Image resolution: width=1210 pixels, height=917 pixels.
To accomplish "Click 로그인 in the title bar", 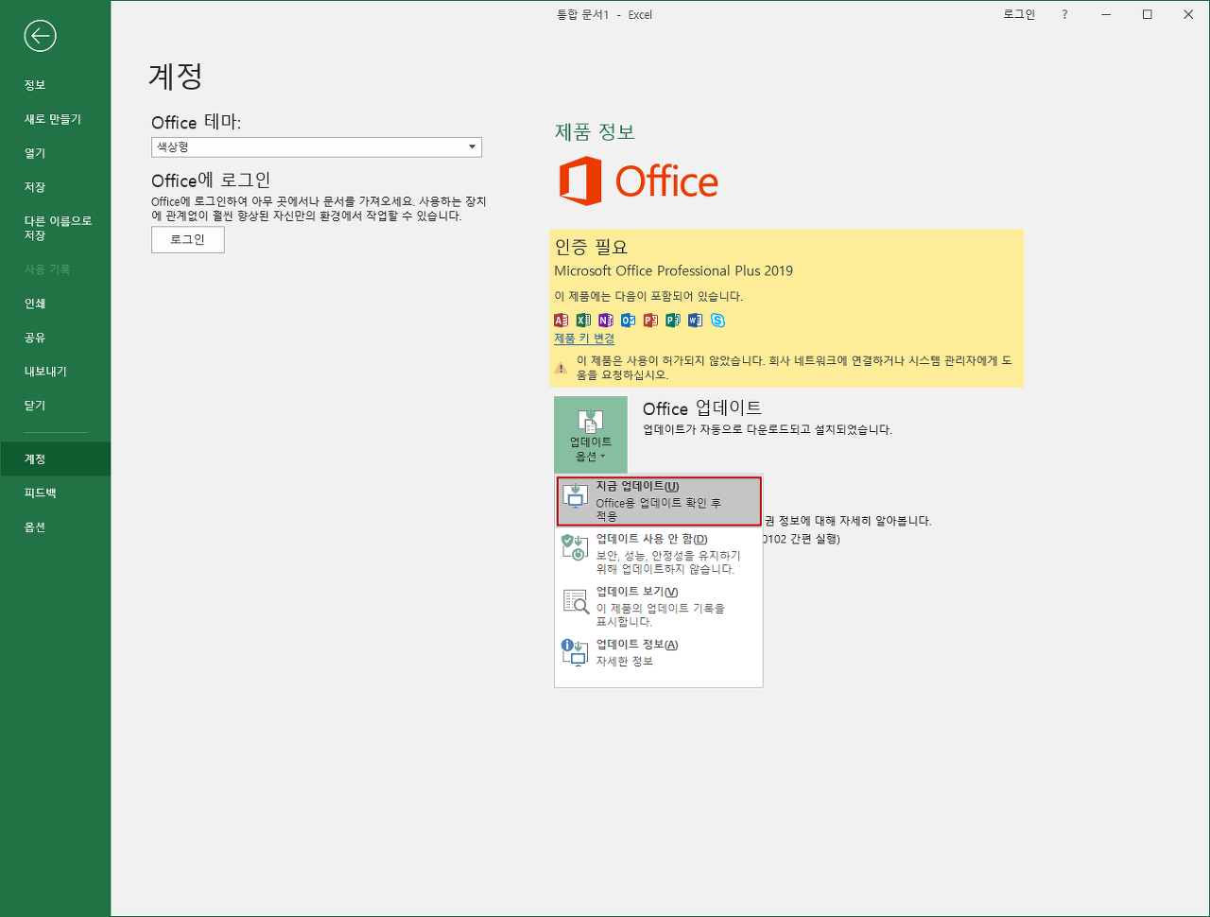I will pyautogui.click(x=1019, y=14).
